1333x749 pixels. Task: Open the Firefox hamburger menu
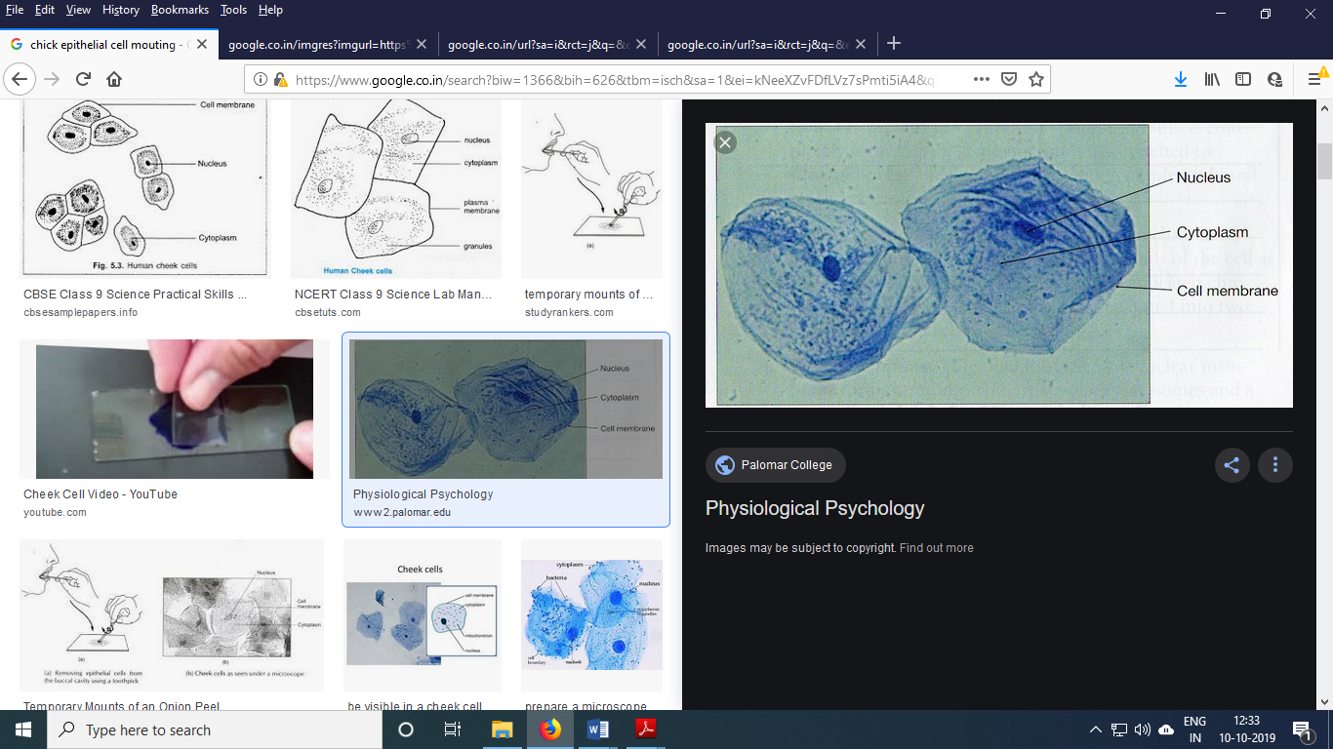[1314, 80]
